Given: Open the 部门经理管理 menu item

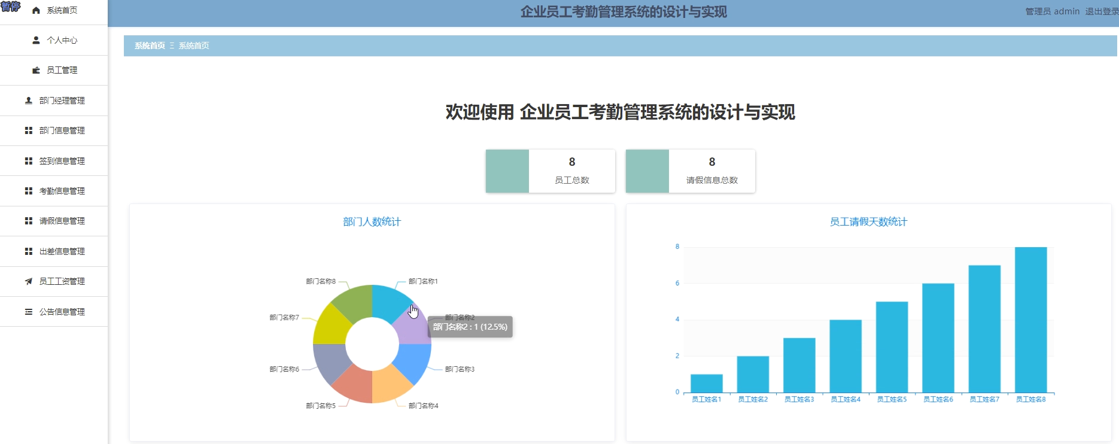Looking at the screenshot, I should pos(54,101).
